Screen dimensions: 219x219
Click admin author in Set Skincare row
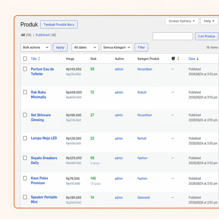pos(119,115)
